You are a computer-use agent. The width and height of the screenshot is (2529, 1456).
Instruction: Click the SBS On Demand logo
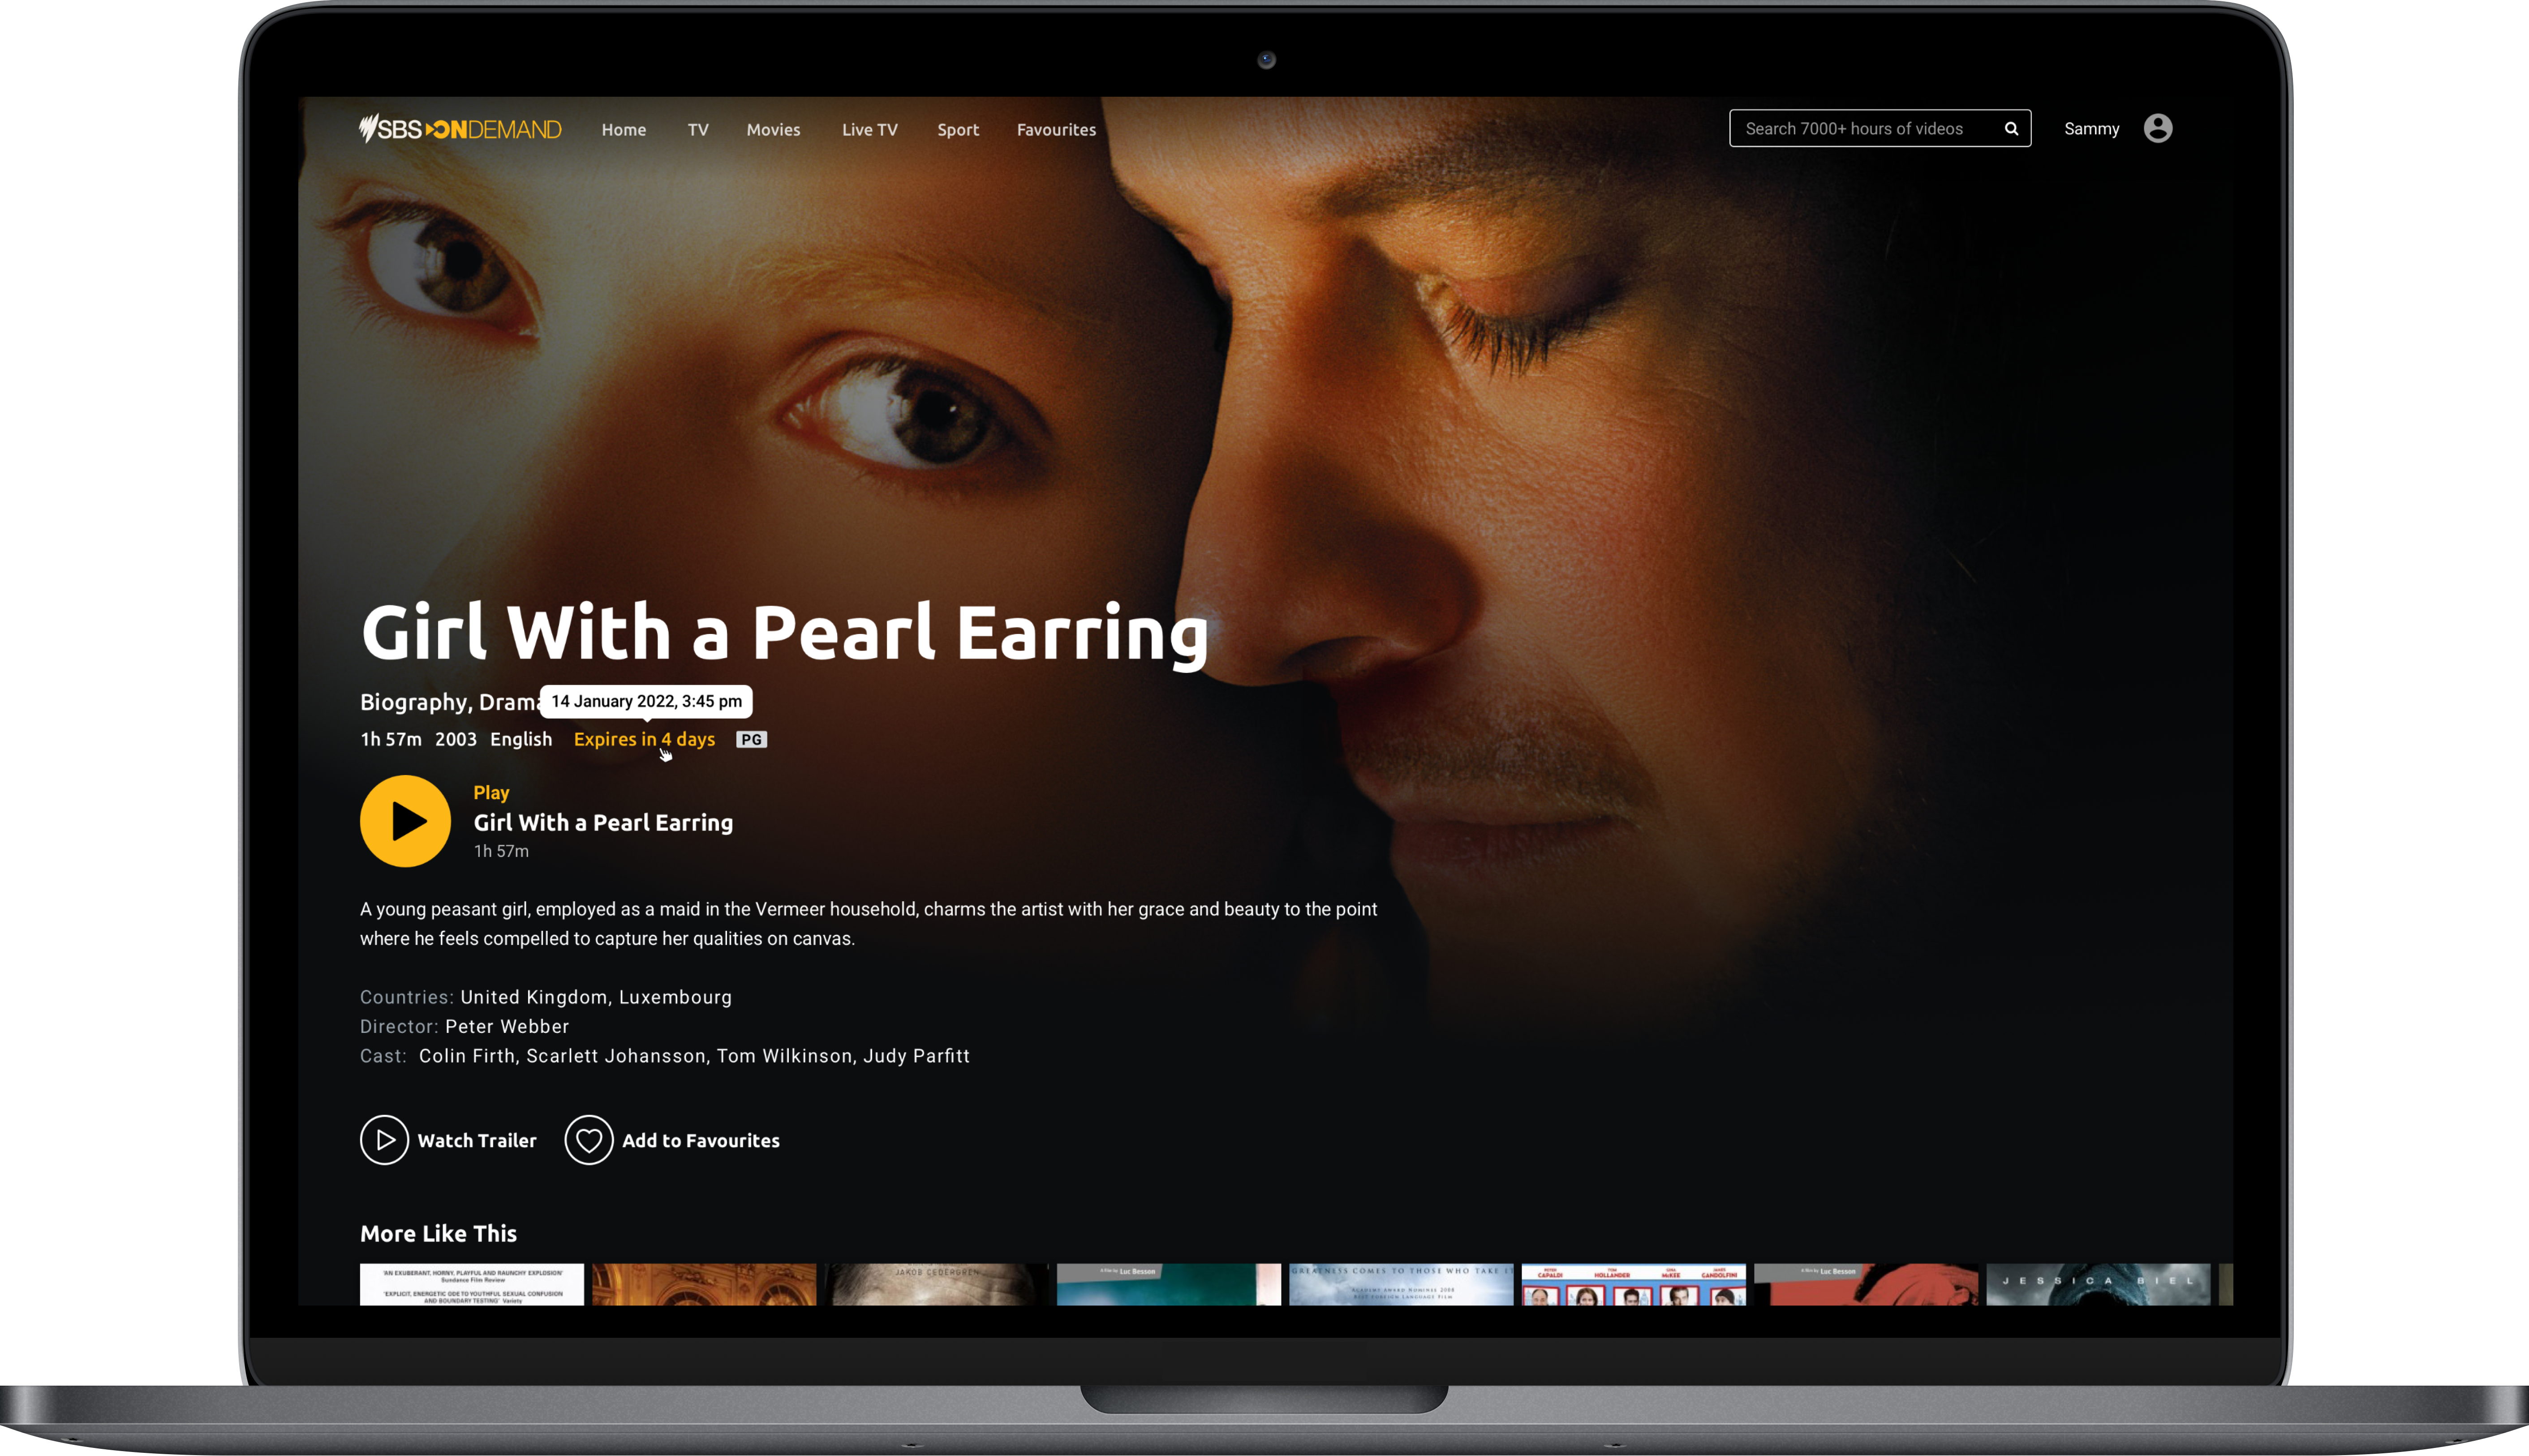click(460, 129)
